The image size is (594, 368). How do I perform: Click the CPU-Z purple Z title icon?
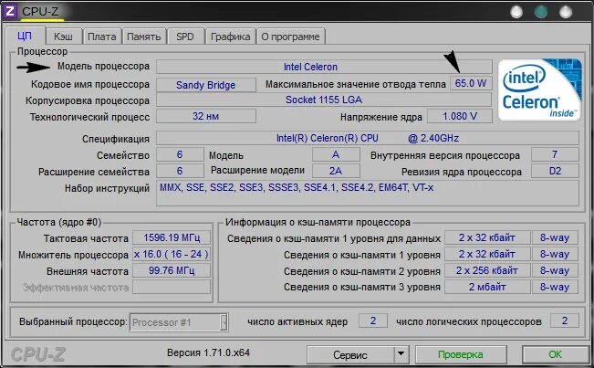point(9,11)
